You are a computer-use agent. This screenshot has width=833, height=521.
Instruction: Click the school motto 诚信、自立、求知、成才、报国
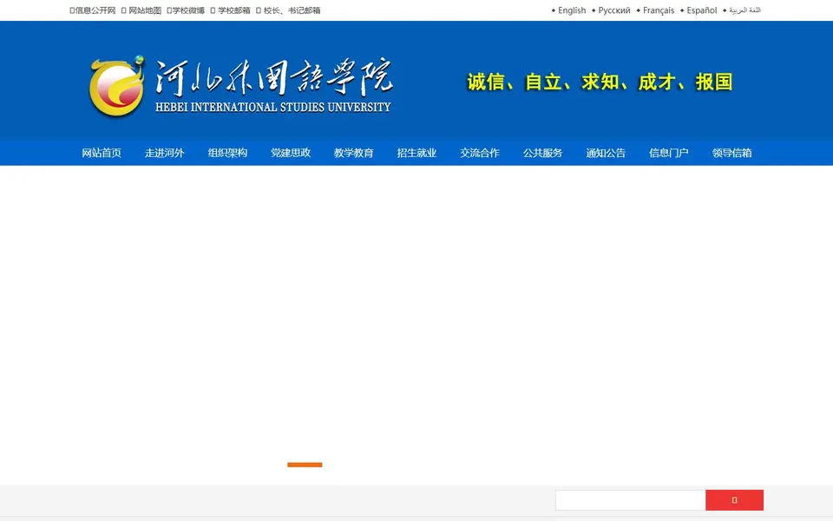600,82
